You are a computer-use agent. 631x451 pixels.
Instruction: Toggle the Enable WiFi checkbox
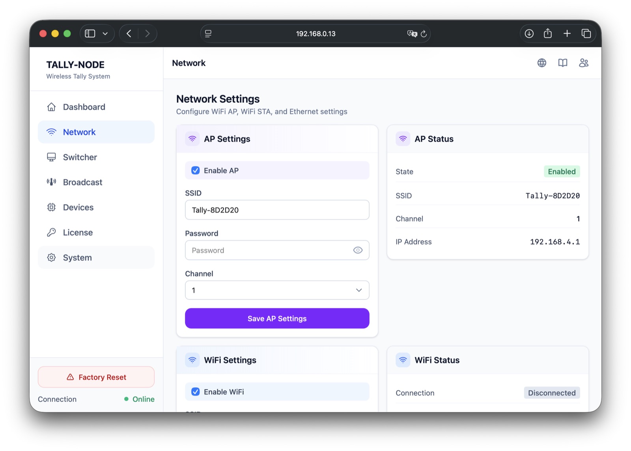tap(196, 392)
